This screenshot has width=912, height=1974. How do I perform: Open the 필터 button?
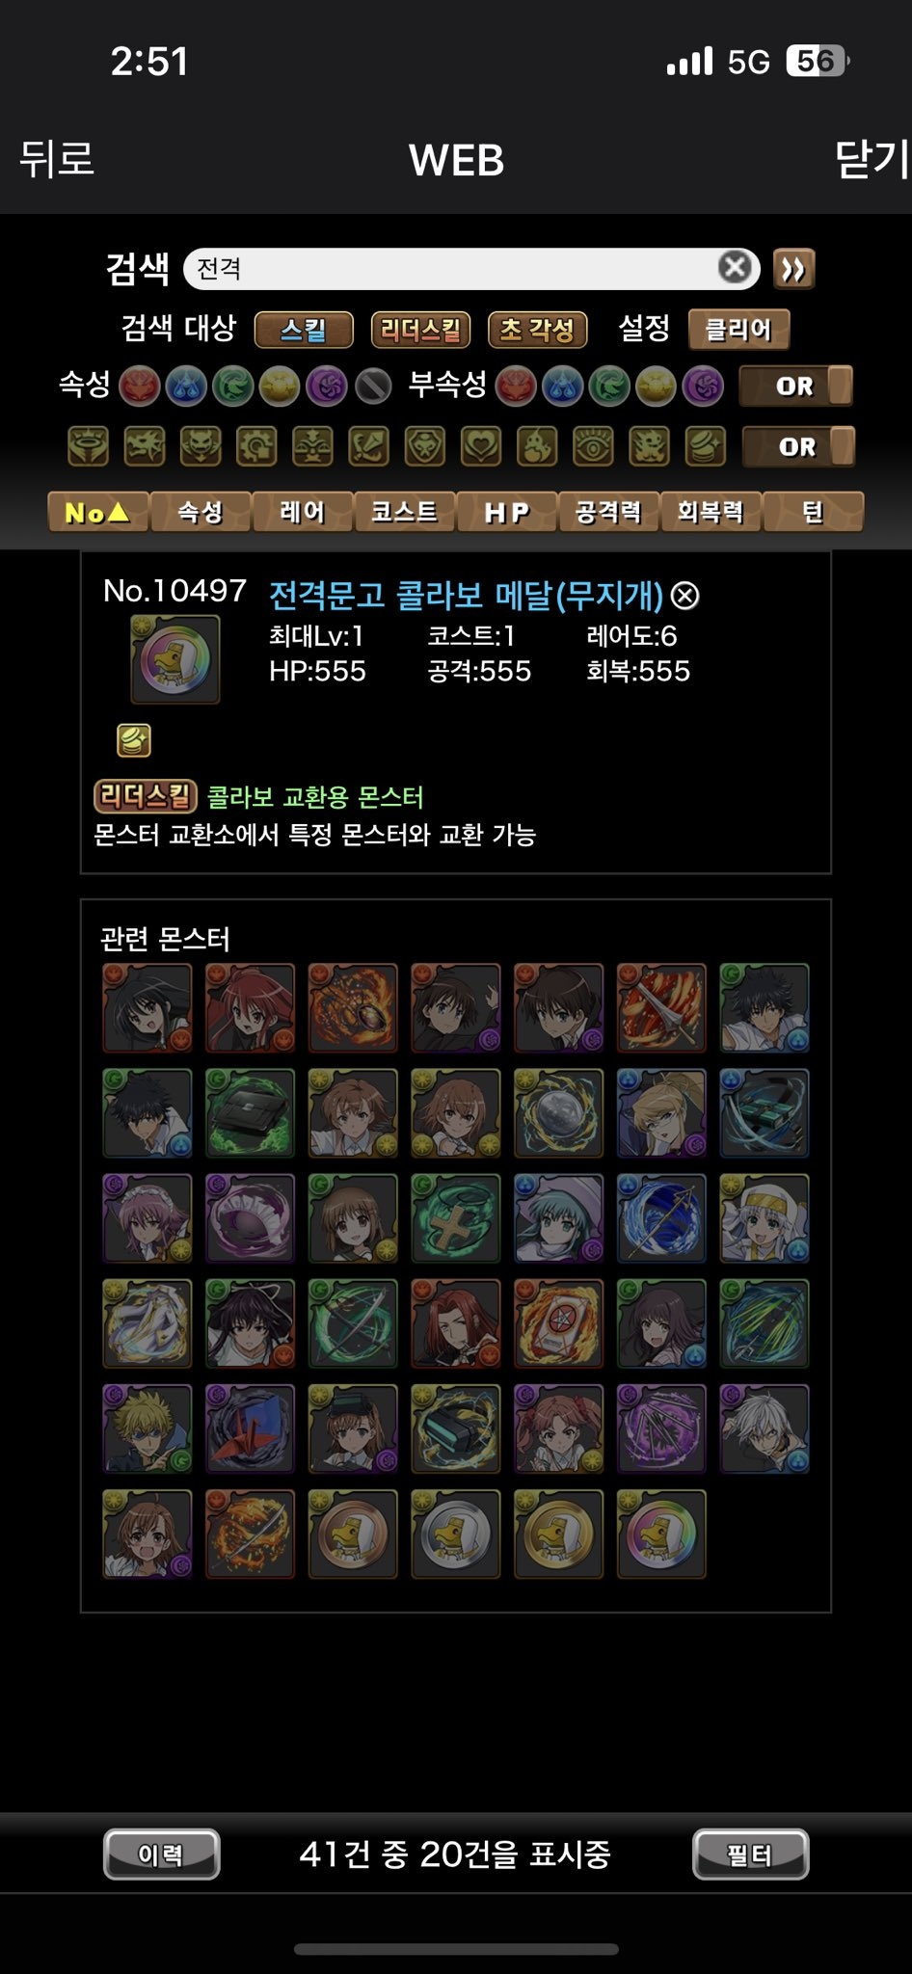(750, 1854)
